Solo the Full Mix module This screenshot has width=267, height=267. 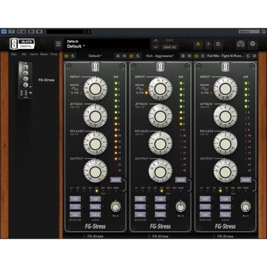click(202, 56)
